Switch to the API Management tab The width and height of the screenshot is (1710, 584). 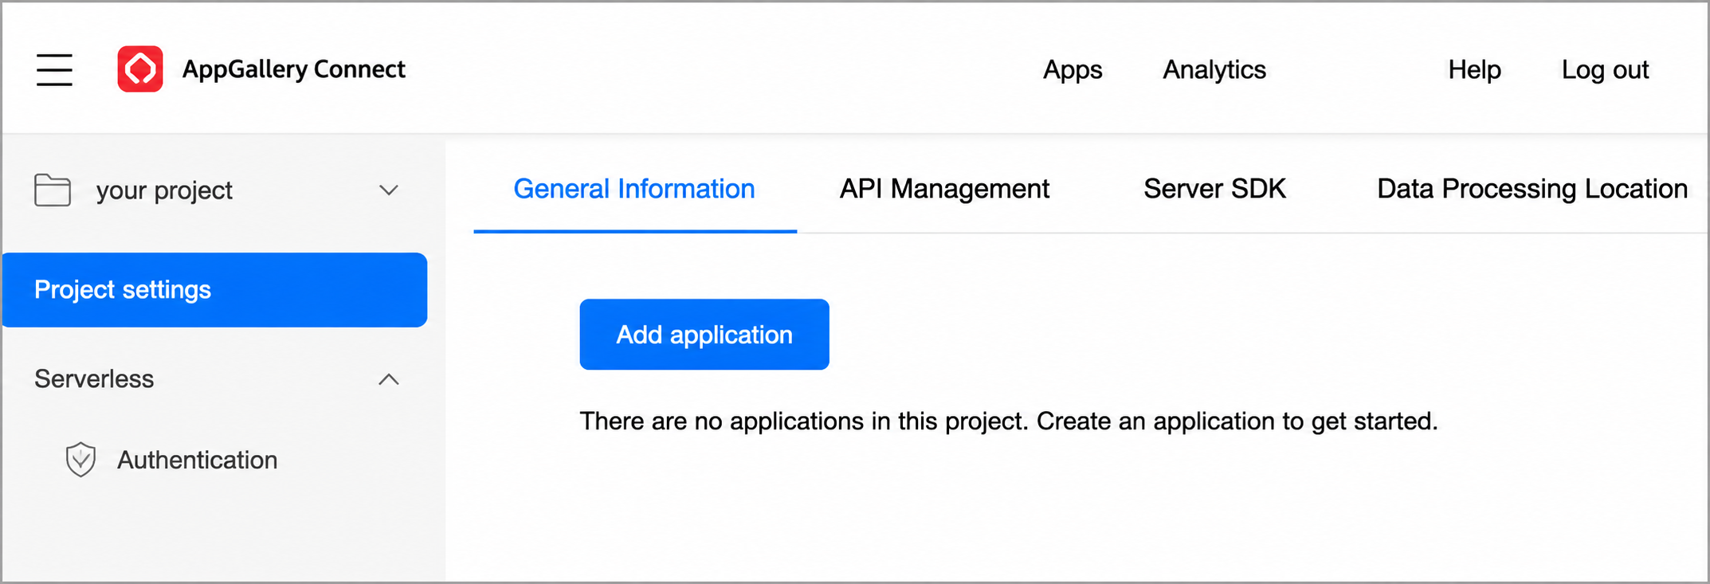pyautogui.click(x=944, y=189)
